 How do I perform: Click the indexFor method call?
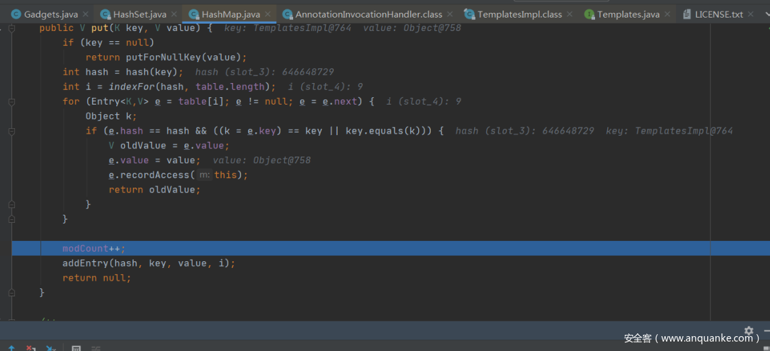pyautogui.click(x=131, y=87)
